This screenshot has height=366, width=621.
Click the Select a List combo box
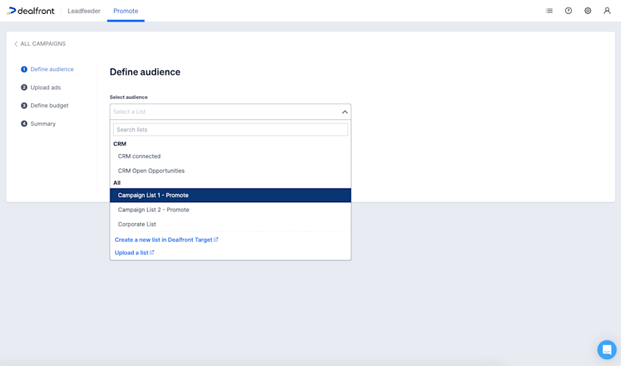point(230,112)
